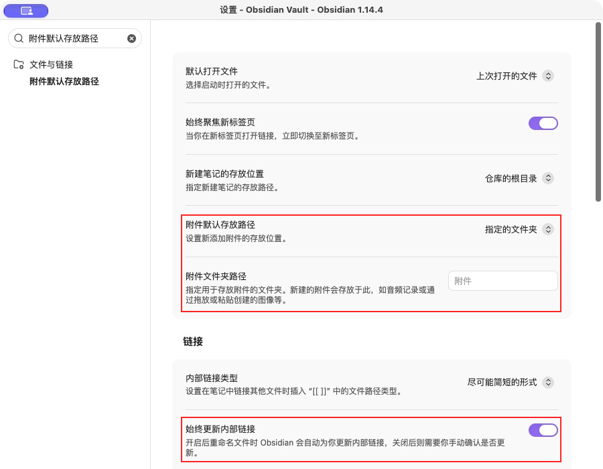Click the purple screen-share icon in title bar

point(26,11)
